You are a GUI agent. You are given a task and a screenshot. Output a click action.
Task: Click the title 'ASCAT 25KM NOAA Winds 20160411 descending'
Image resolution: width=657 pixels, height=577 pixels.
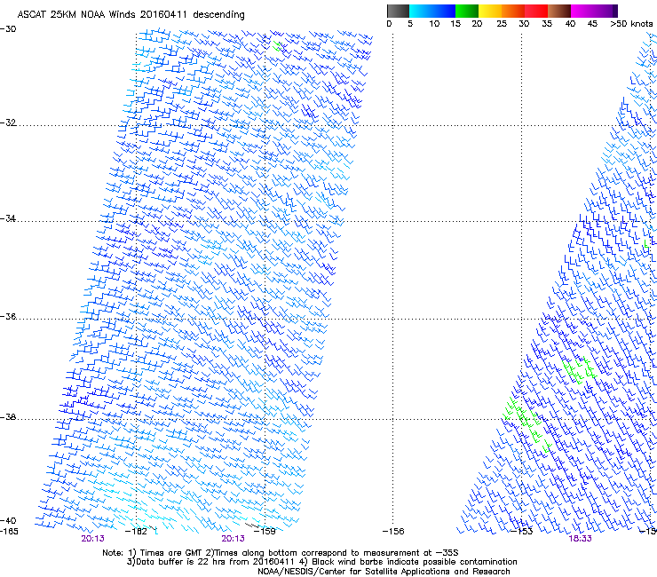coord(131,14)
